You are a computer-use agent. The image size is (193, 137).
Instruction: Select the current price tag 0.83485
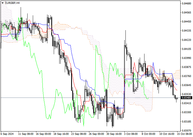187,98
